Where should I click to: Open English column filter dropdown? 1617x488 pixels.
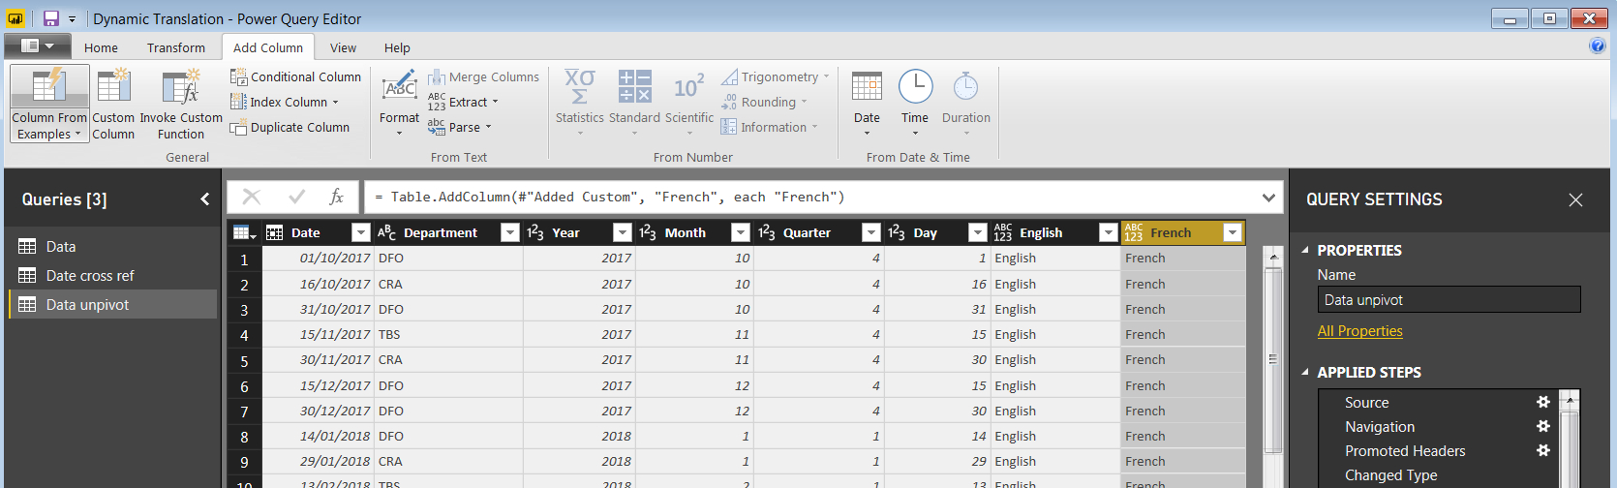[x=1109, y=232]
